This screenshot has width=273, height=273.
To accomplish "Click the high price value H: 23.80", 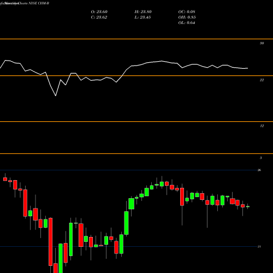I will tap(143, 12).
